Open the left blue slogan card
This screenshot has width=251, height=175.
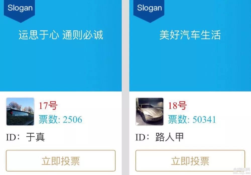click(61, 46)
